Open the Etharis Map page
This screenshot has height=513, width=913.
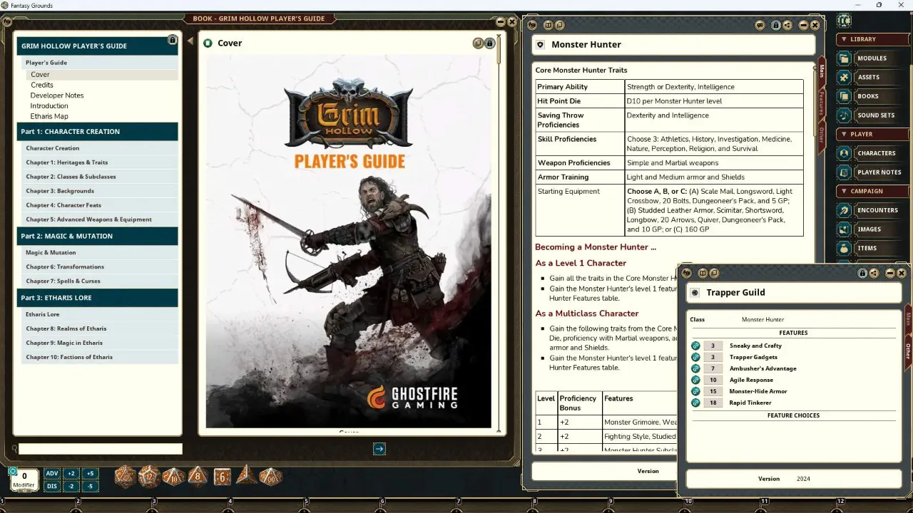tap(49, 116)
